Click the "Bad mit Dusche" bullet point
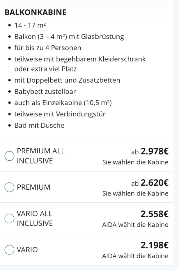179x270 pixels. pos(39,125)
